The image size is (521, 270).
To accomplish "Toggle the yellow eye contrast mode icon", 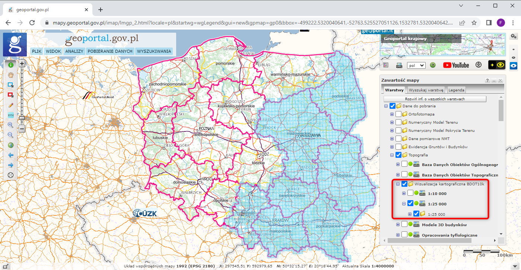I will tap(500, 65).
